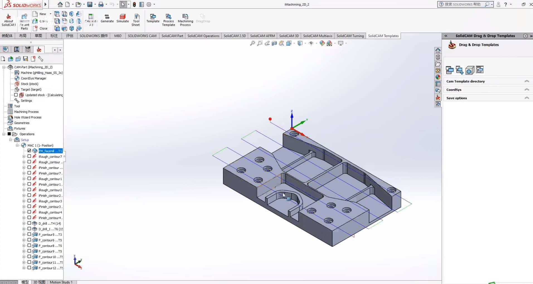This screenshot has width=533, height=284.
Task: Collapse the Save options section
Action: tap(527, 98)
